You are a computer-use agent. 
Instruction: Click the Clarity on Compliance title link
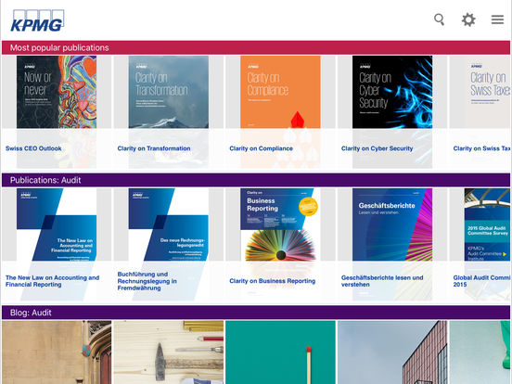pyautogui.click(x=261, y=148)
